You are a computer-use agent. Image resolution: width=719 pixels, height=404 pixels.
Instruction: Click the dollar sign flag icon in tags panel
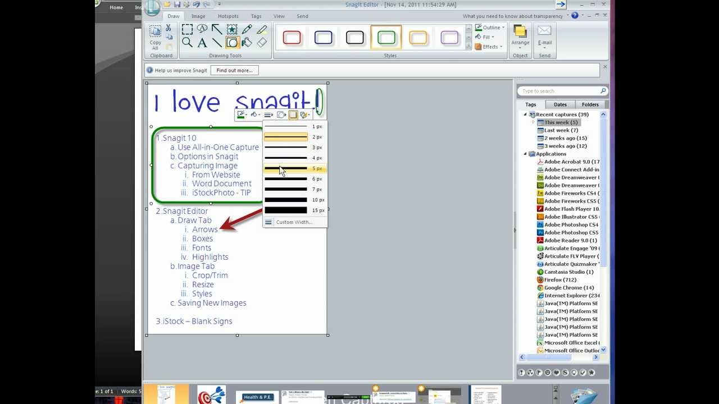tap(565, 373)
